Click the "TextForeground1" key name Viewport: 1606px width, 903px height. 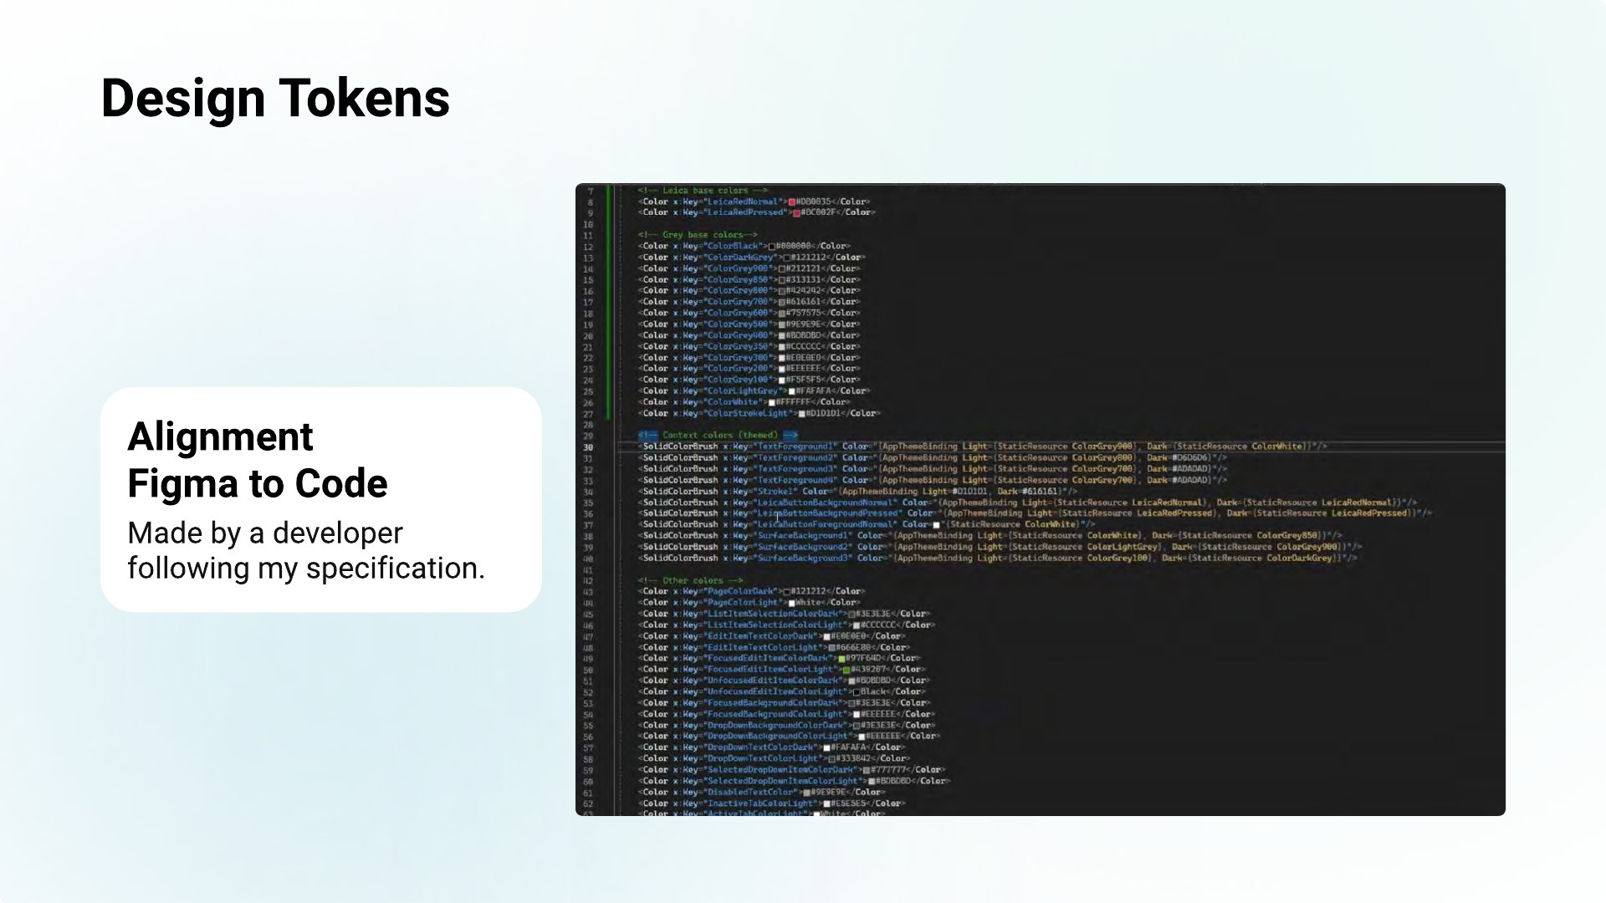pyautogui.click(x=796, y=446)
